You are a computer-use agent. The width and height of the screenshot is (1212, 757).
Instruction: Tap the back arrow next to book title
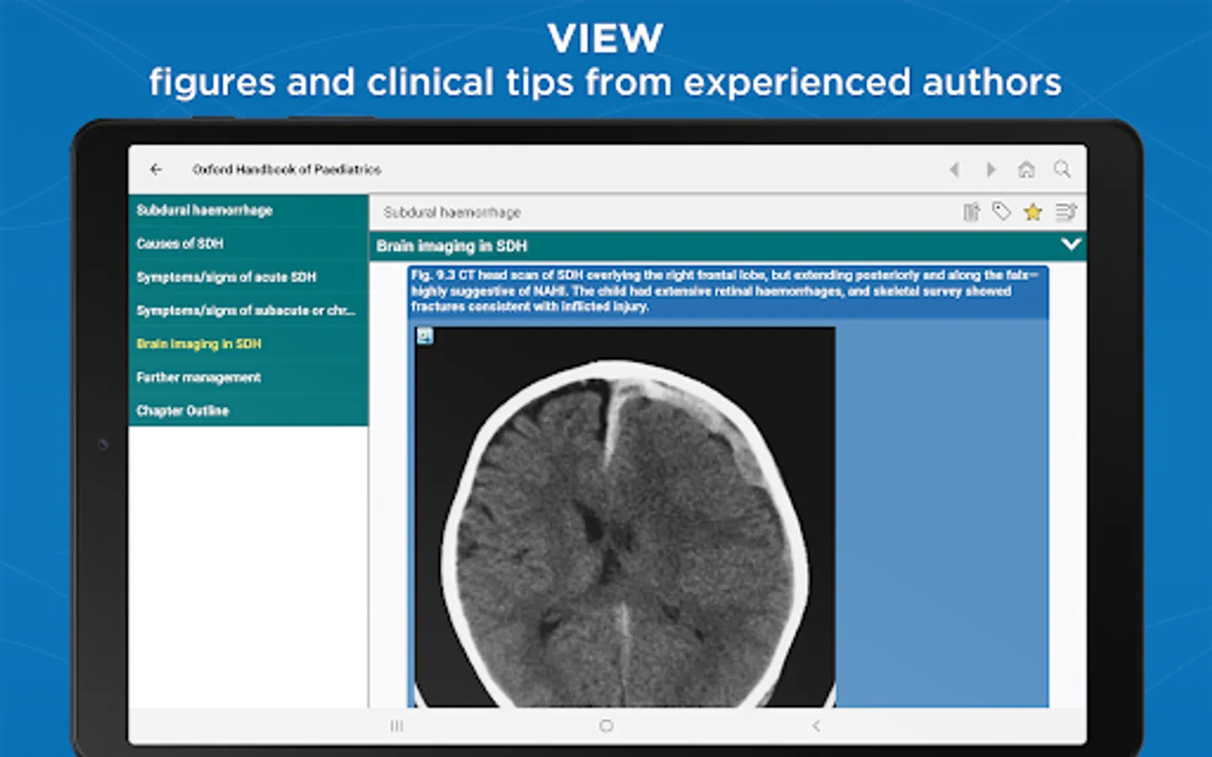(156, 169)
